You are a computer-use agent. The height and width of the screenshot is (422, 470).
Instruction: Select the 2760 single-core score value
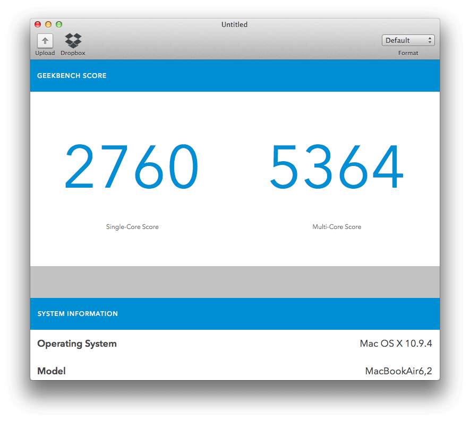[132, 166]
